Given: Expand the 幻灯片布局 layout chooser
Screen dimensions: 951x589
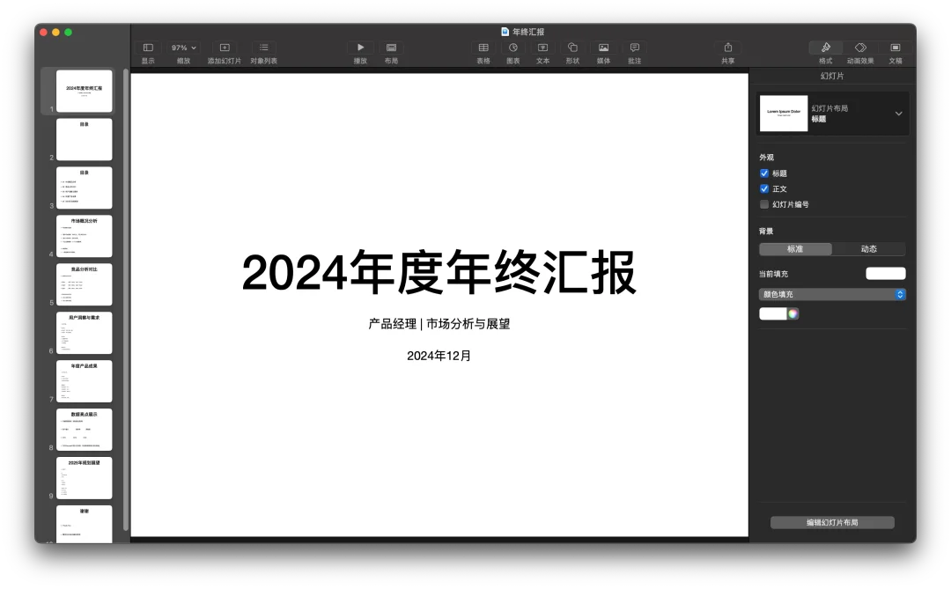Looking at the screenshot, I should tap(897, 113).
